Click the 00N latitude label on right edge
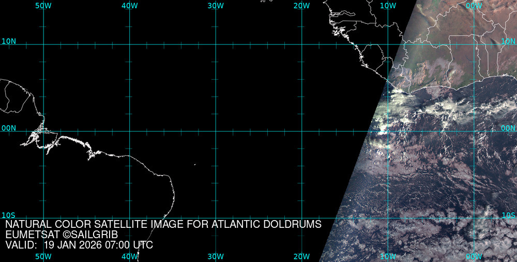Viewport: 517px width, 262px height. click(508, 128)
